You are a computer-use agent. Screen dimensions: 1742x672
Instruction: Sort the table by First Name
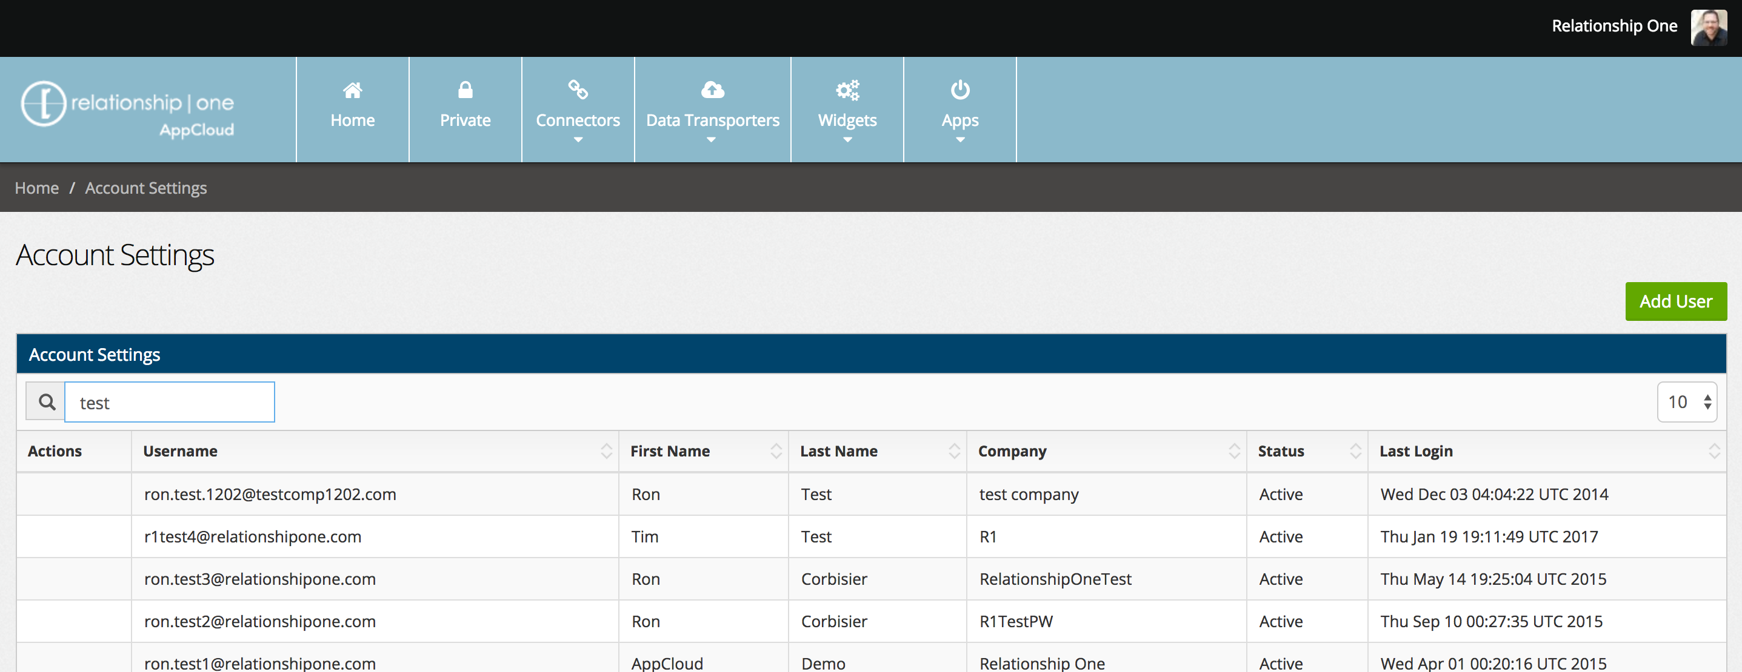[776, 451]
